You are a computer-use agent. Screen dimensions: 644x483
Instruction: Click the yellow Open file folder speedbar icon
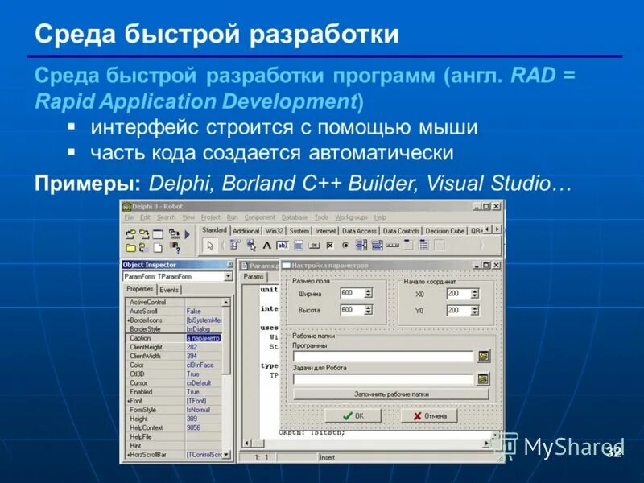pos(130,248)
